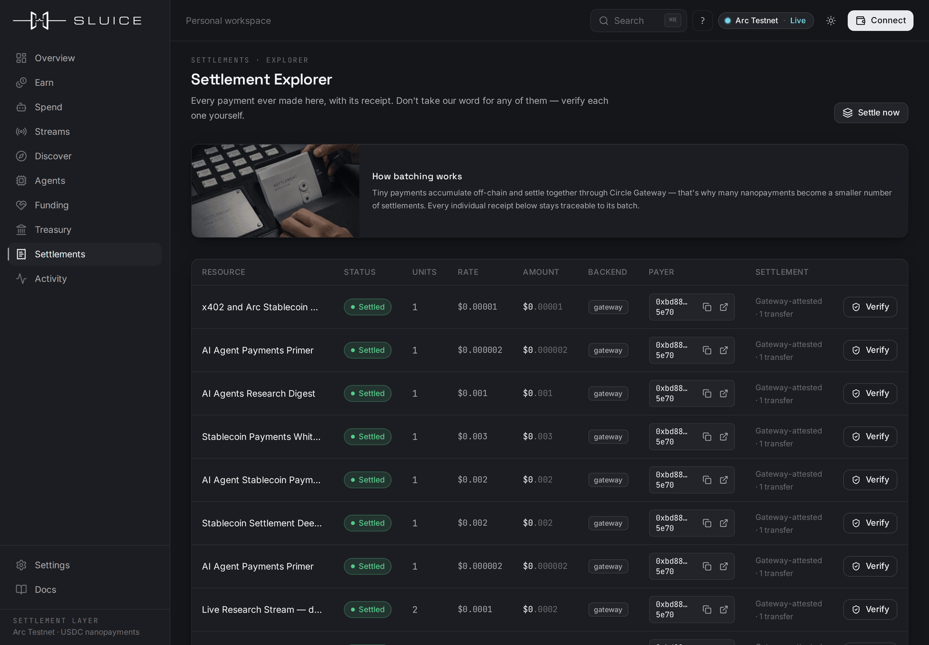
Task: Open Earn in the sidebar
Action: pos(85,82)
